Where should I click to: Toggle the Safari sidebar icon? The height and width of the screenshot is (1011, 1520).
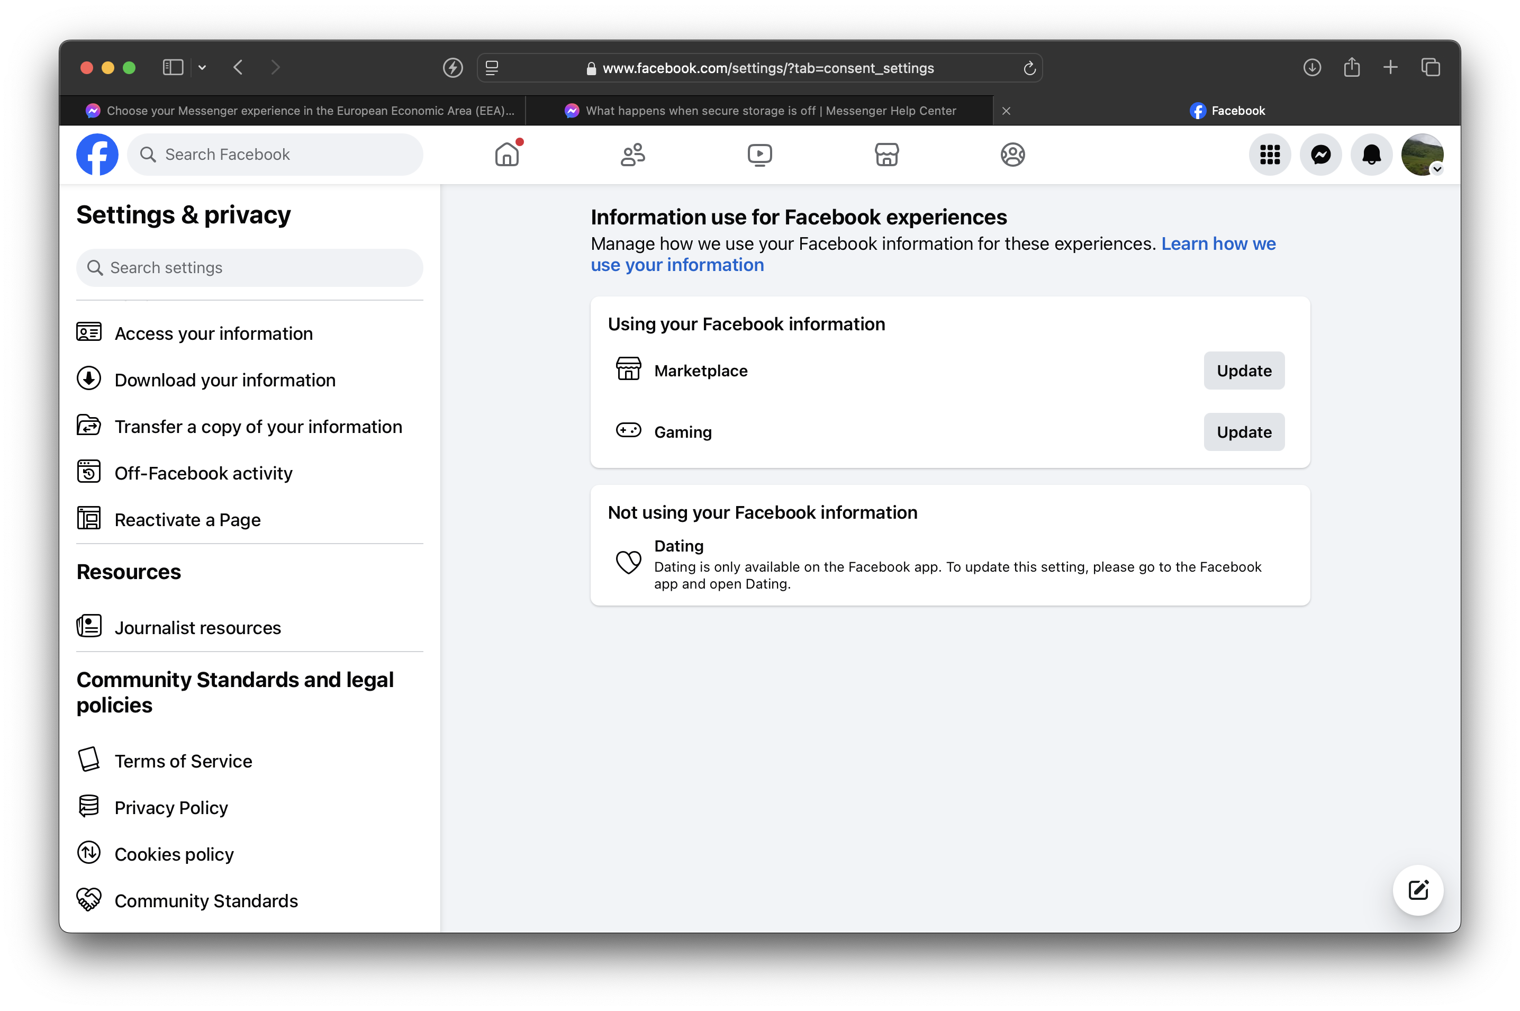[x=173, y=68]
